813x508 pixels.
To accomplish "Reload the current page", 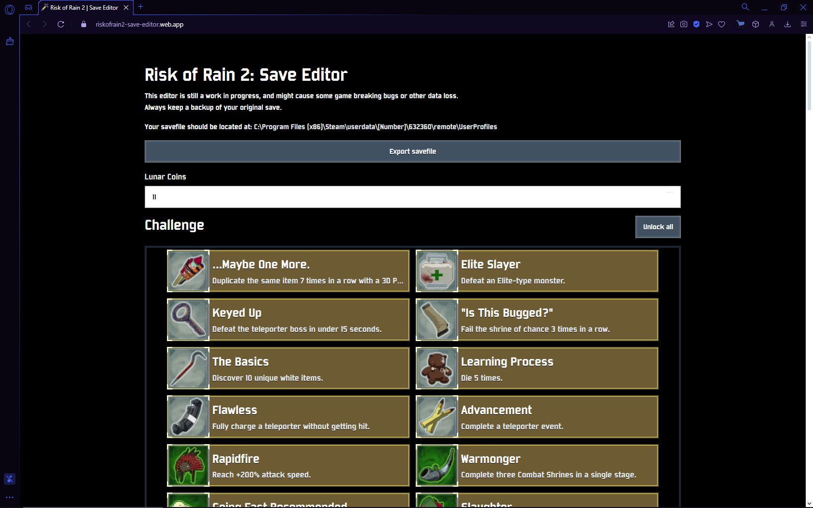I will (60, 24).
